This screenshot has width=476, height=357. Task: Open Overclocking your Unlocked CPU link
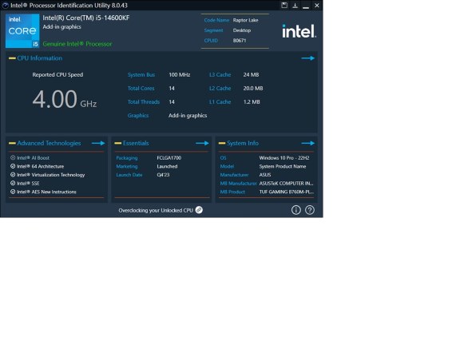[156, 210]
